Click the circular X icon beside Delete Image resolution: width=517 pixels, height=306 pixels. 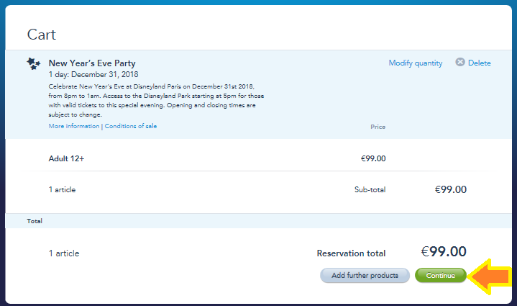click(460, 62)
